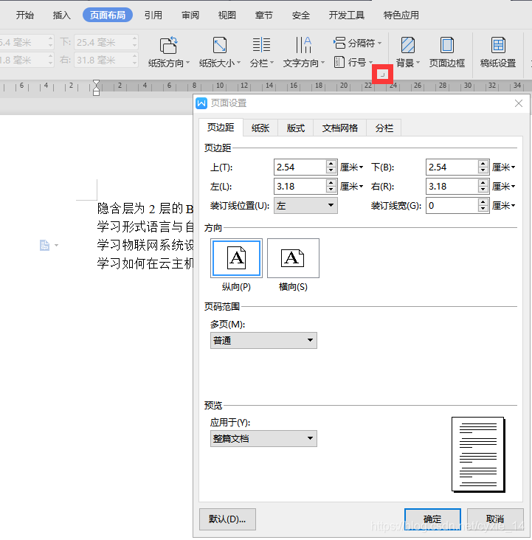Open the 纸张大小 paper size tool
This screenshot has width=532, height=540.
point(219,52)
